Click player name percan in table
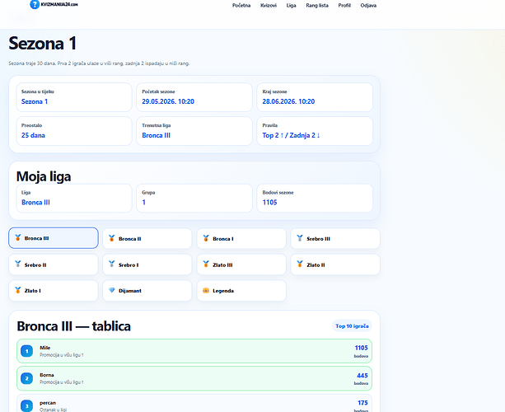This screenshot has width=505, height=412. [x=48, y=403]
